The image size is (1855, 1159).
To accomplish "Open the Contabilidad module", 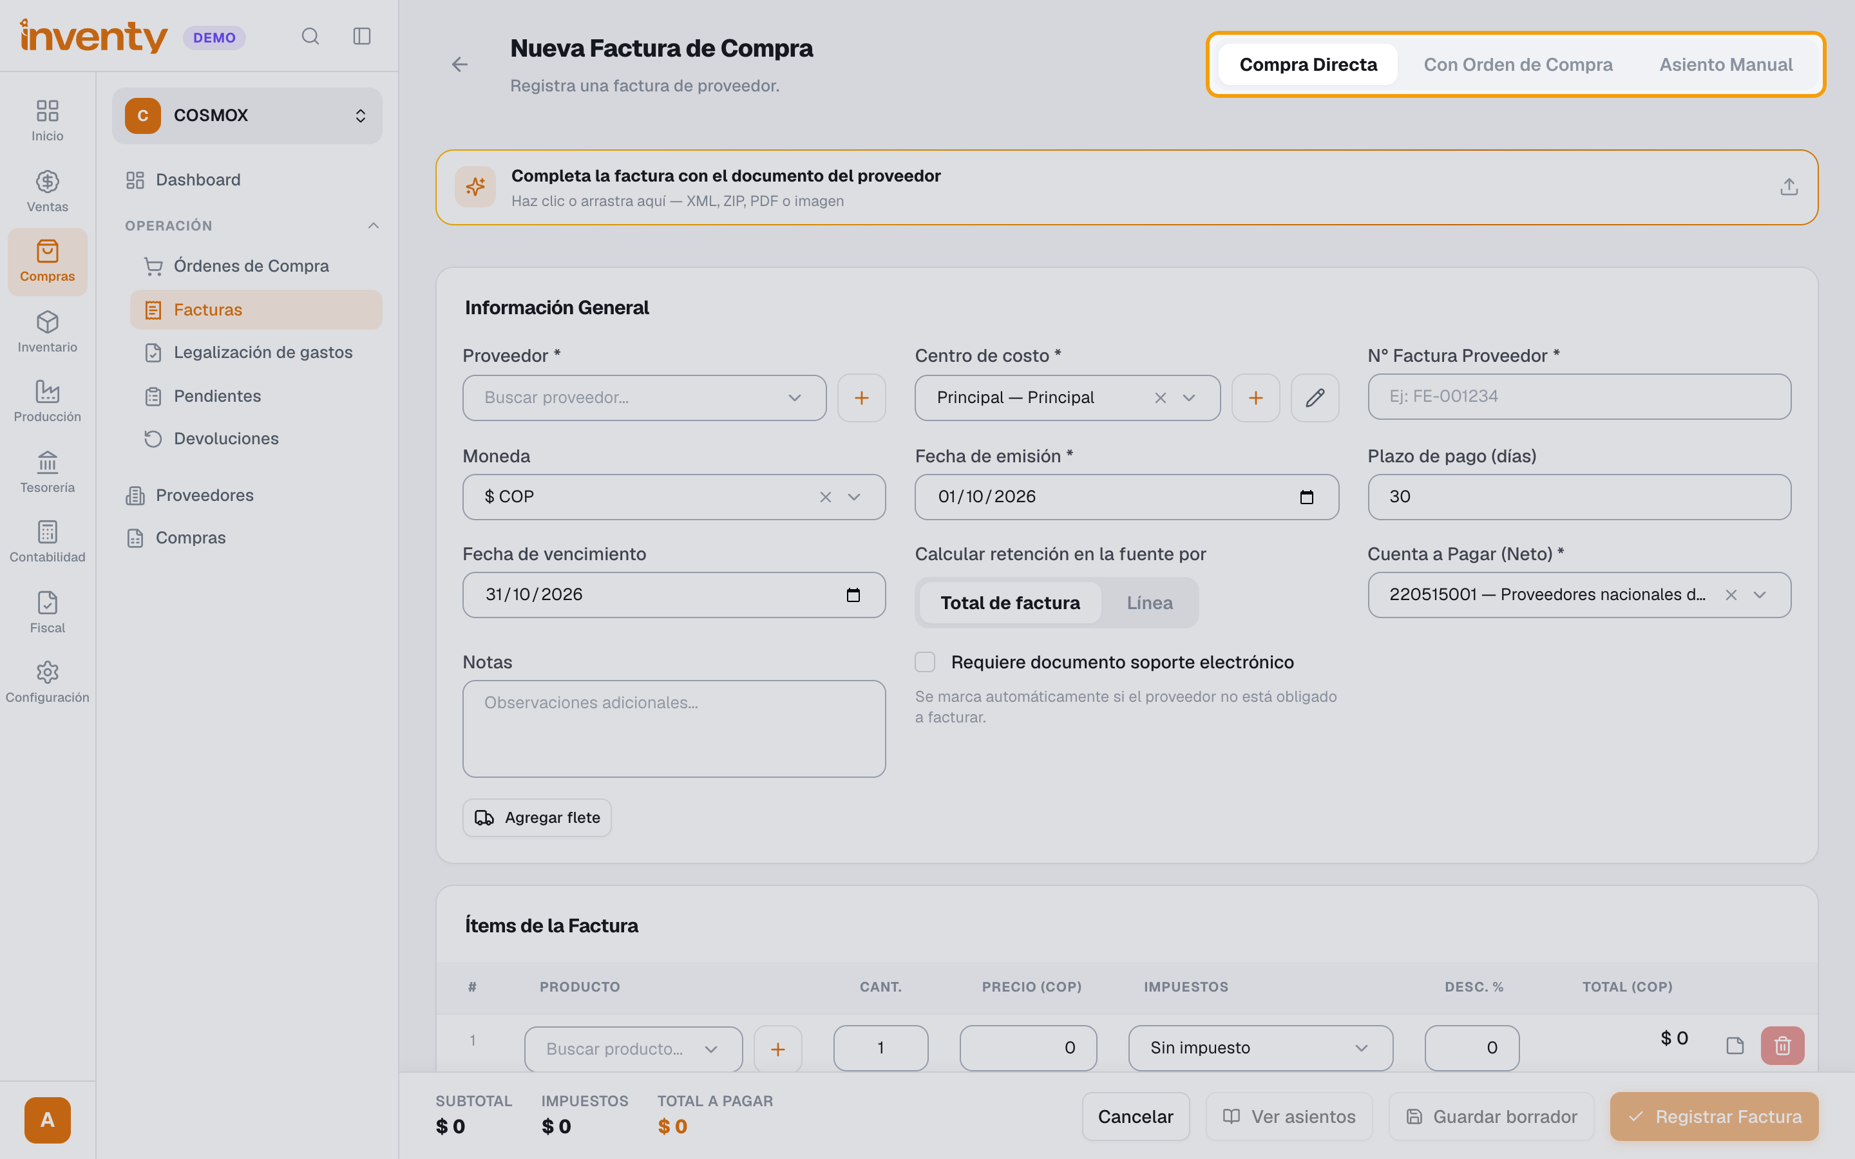I will tap(48, 542).
